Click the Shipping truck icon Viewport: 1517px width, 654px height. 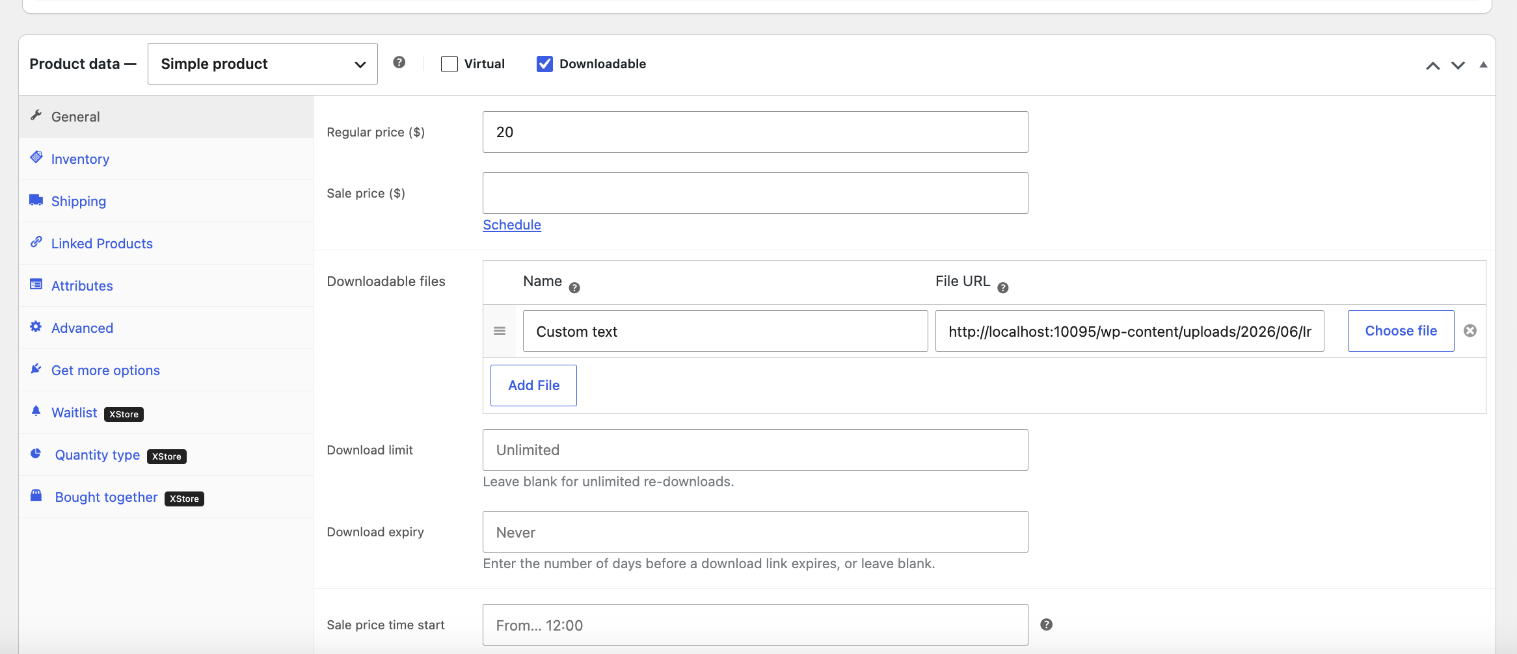coord(36,200)
